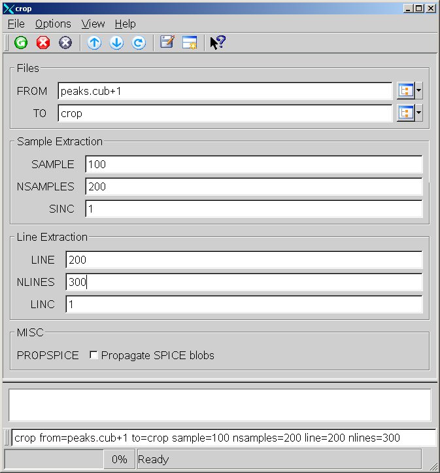Click the What's This help cursor icon
The width and height of the screenshot is (440, 473).
tap(218, 43)
